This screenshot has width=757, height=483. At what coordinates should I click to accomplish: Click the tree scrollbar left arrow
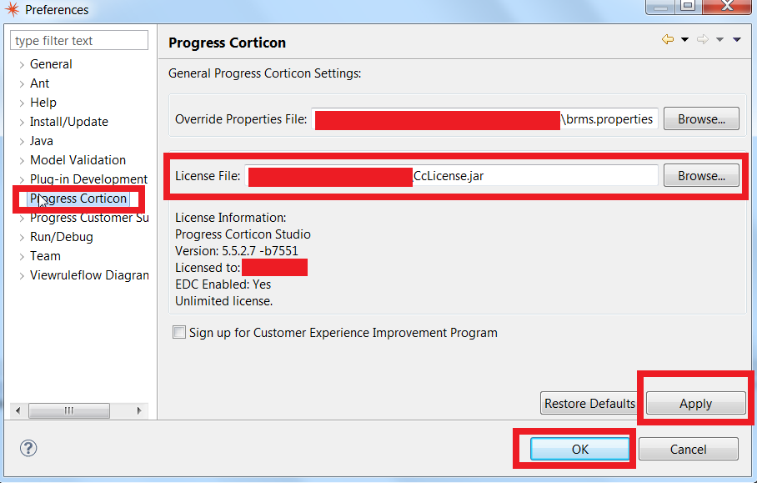(x=18, y=410)
